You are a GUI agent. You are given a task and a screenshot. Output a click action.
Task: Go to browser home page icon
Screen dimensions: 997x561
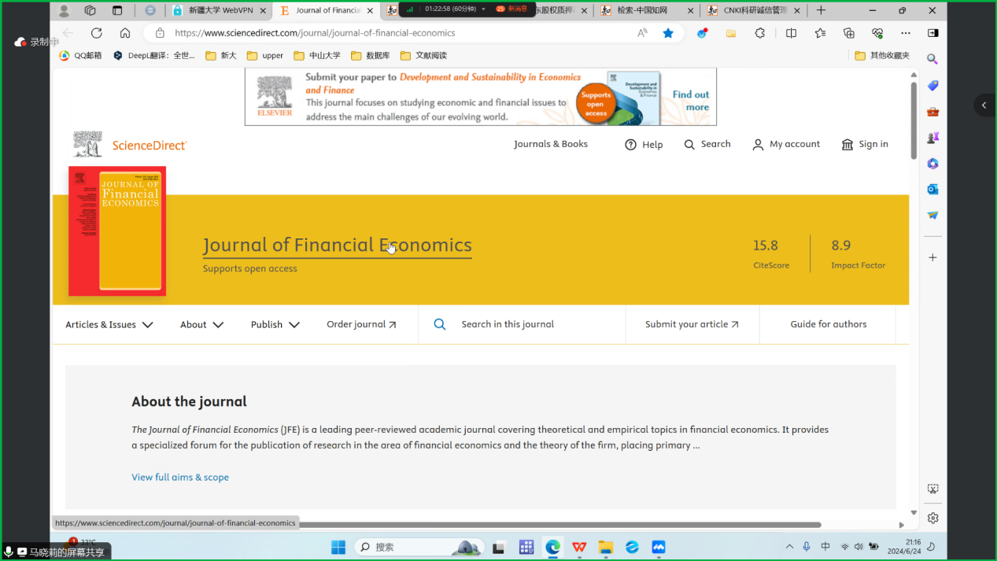[x=125, y=33]
